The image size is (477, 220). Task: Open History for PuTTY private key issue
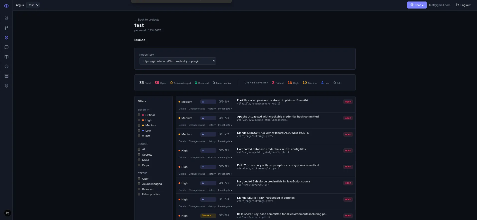point(212,174)
